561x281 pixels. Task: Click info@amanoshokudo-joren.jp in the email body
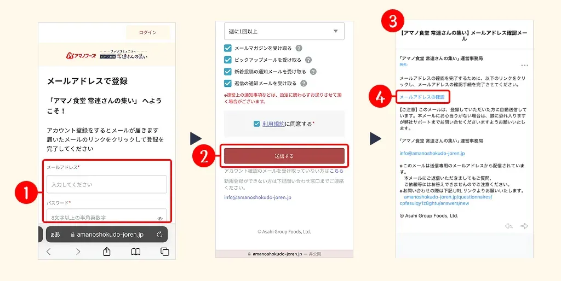pos(432,153)
